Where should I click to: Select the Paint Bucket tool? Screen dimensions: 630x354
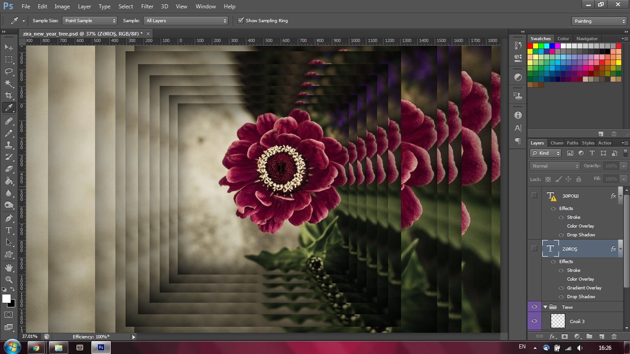coord(9,181)
